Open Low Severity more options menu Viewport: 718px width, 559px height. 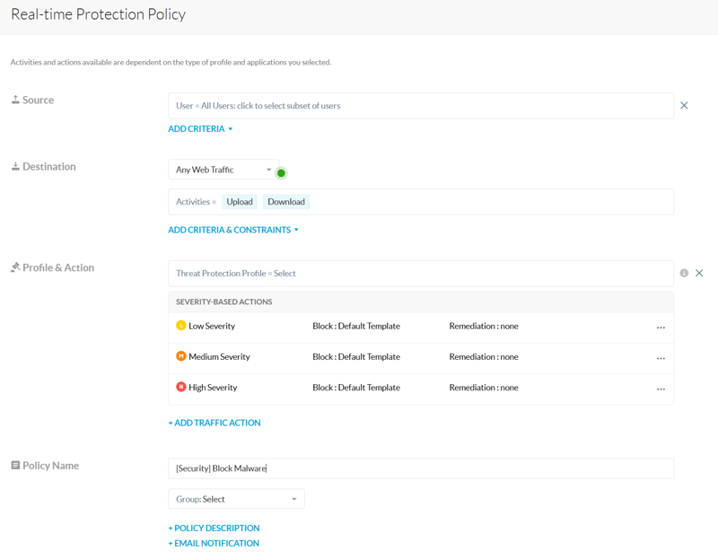click(661, 328)
